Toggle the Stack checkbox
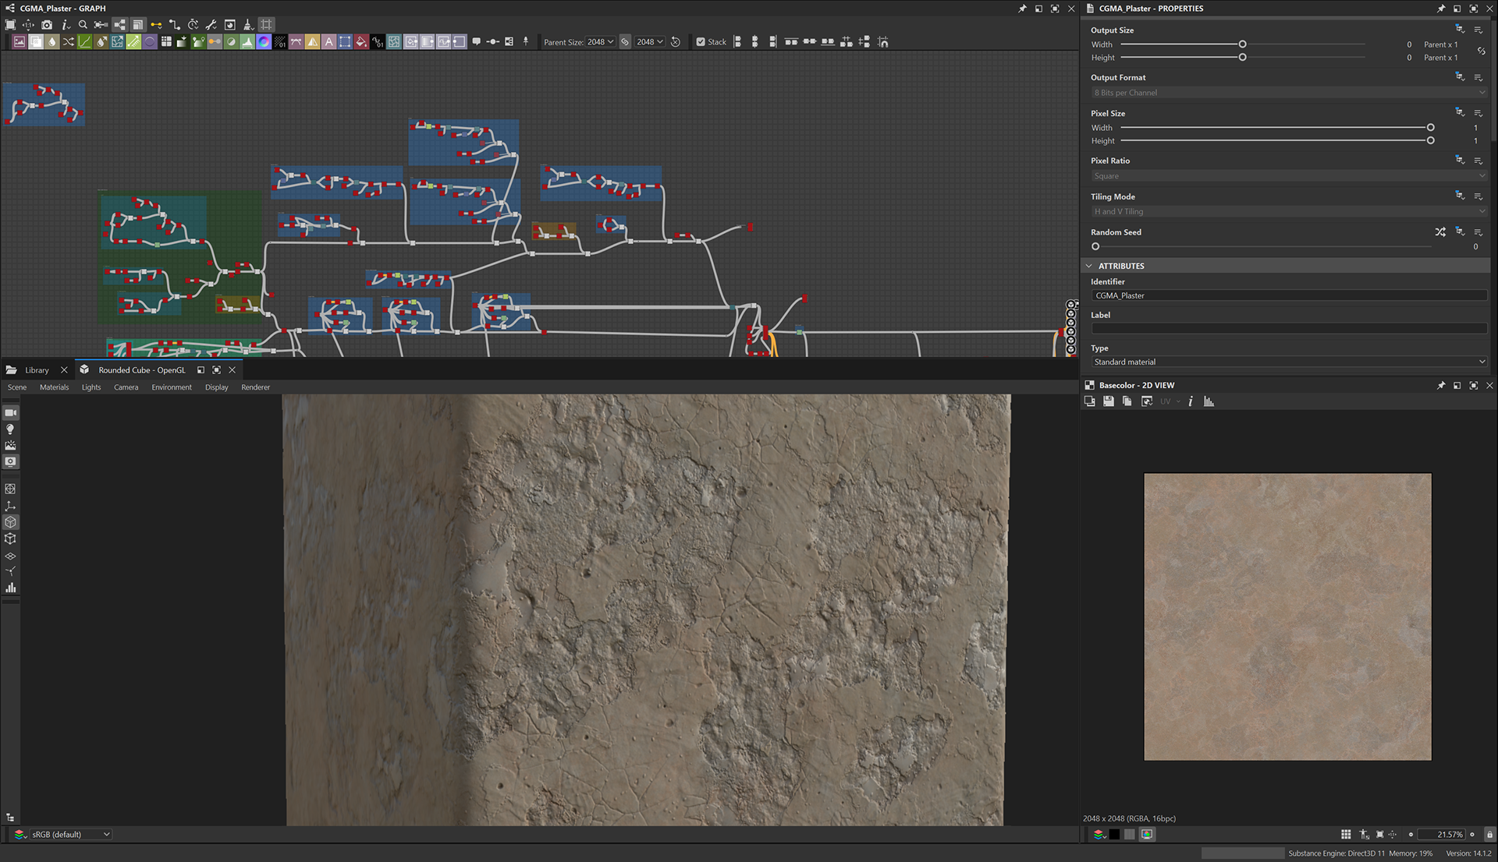Screen dimensions: 1498x862 (701, 42)
